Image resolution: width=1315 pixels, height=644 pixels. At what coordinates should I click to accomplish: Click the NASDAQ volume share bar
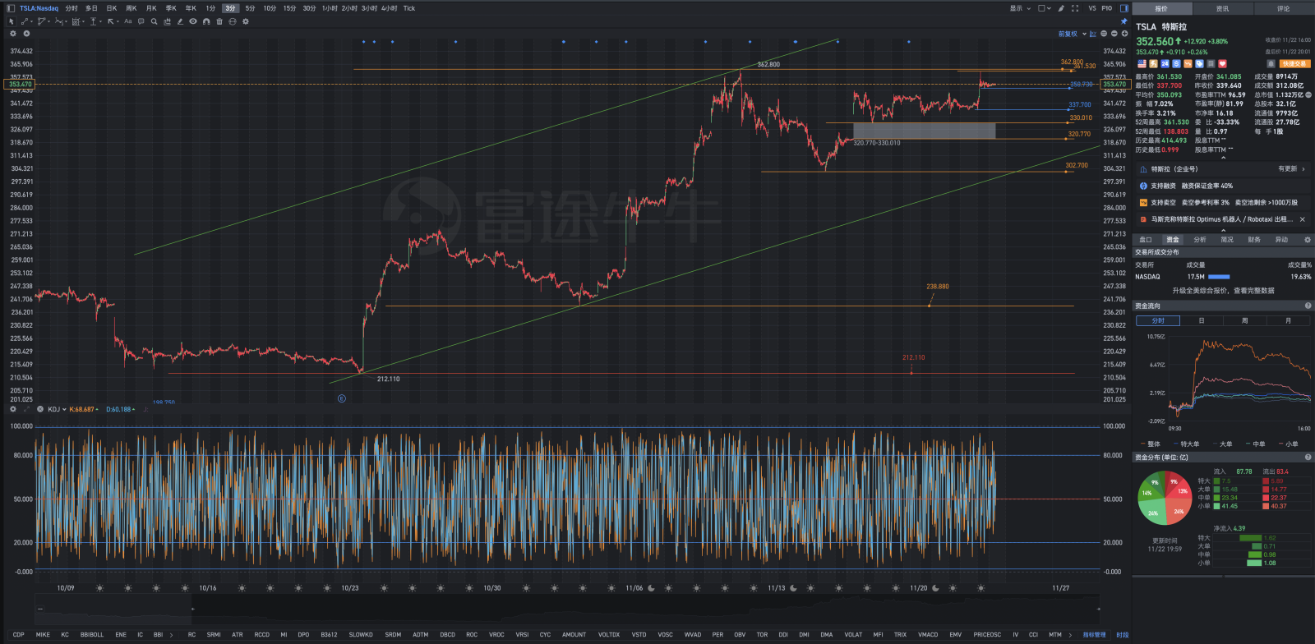(1219, 277)
